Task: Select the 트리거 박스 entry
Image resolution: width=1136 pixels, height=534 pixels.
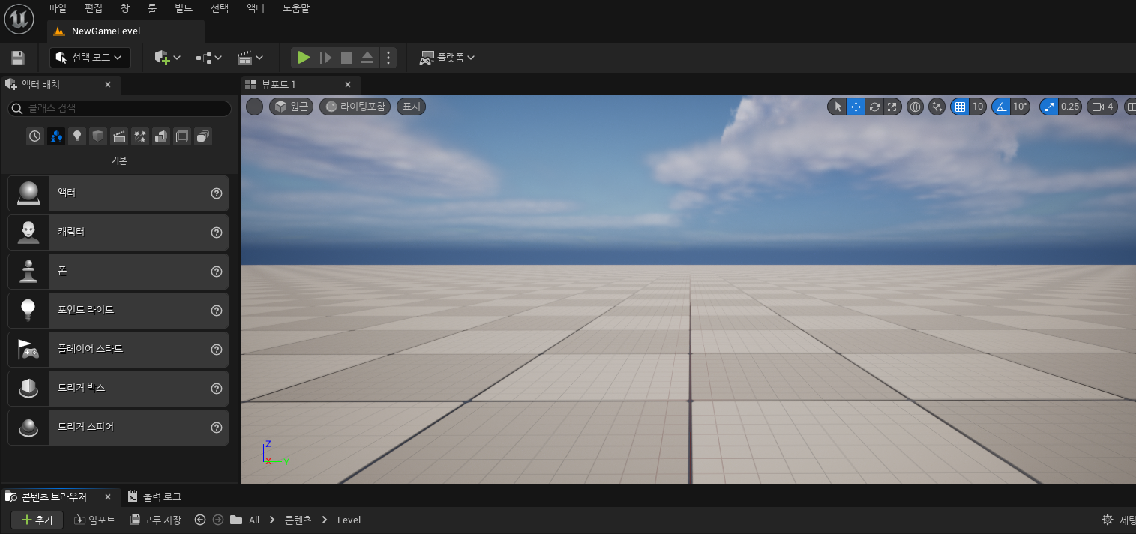Action: pos(118,388)
